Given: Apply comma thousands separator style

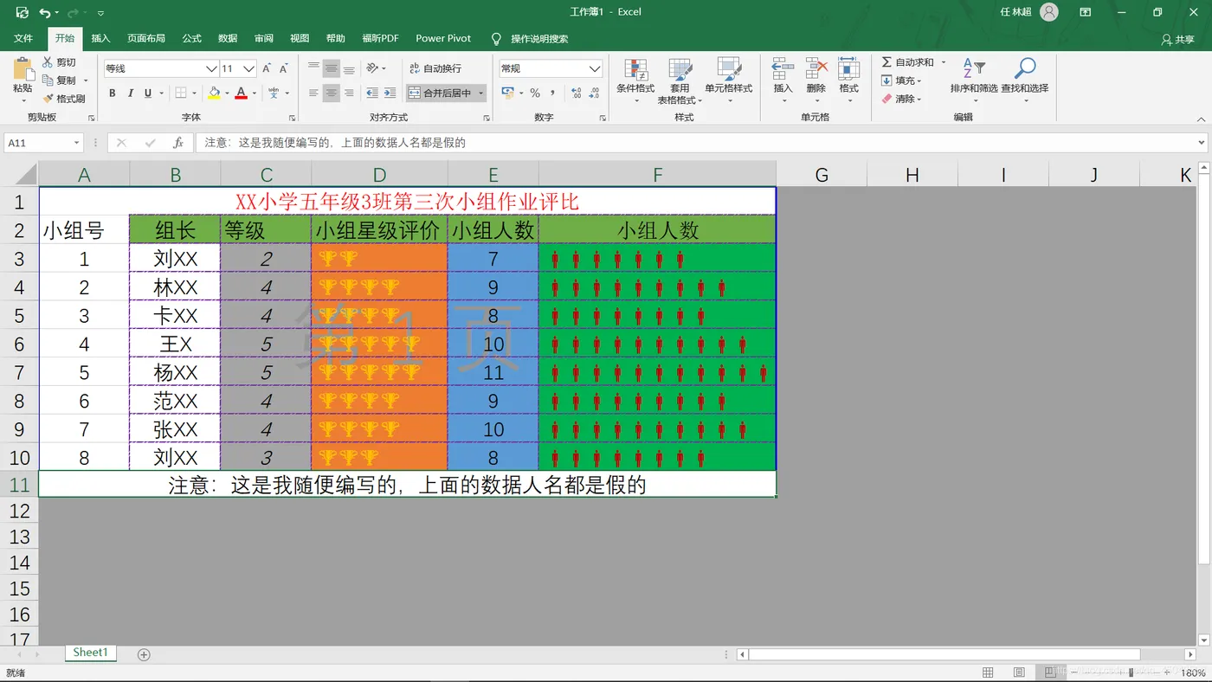Looking at the screenshot, I should click(x=551, y=93).
